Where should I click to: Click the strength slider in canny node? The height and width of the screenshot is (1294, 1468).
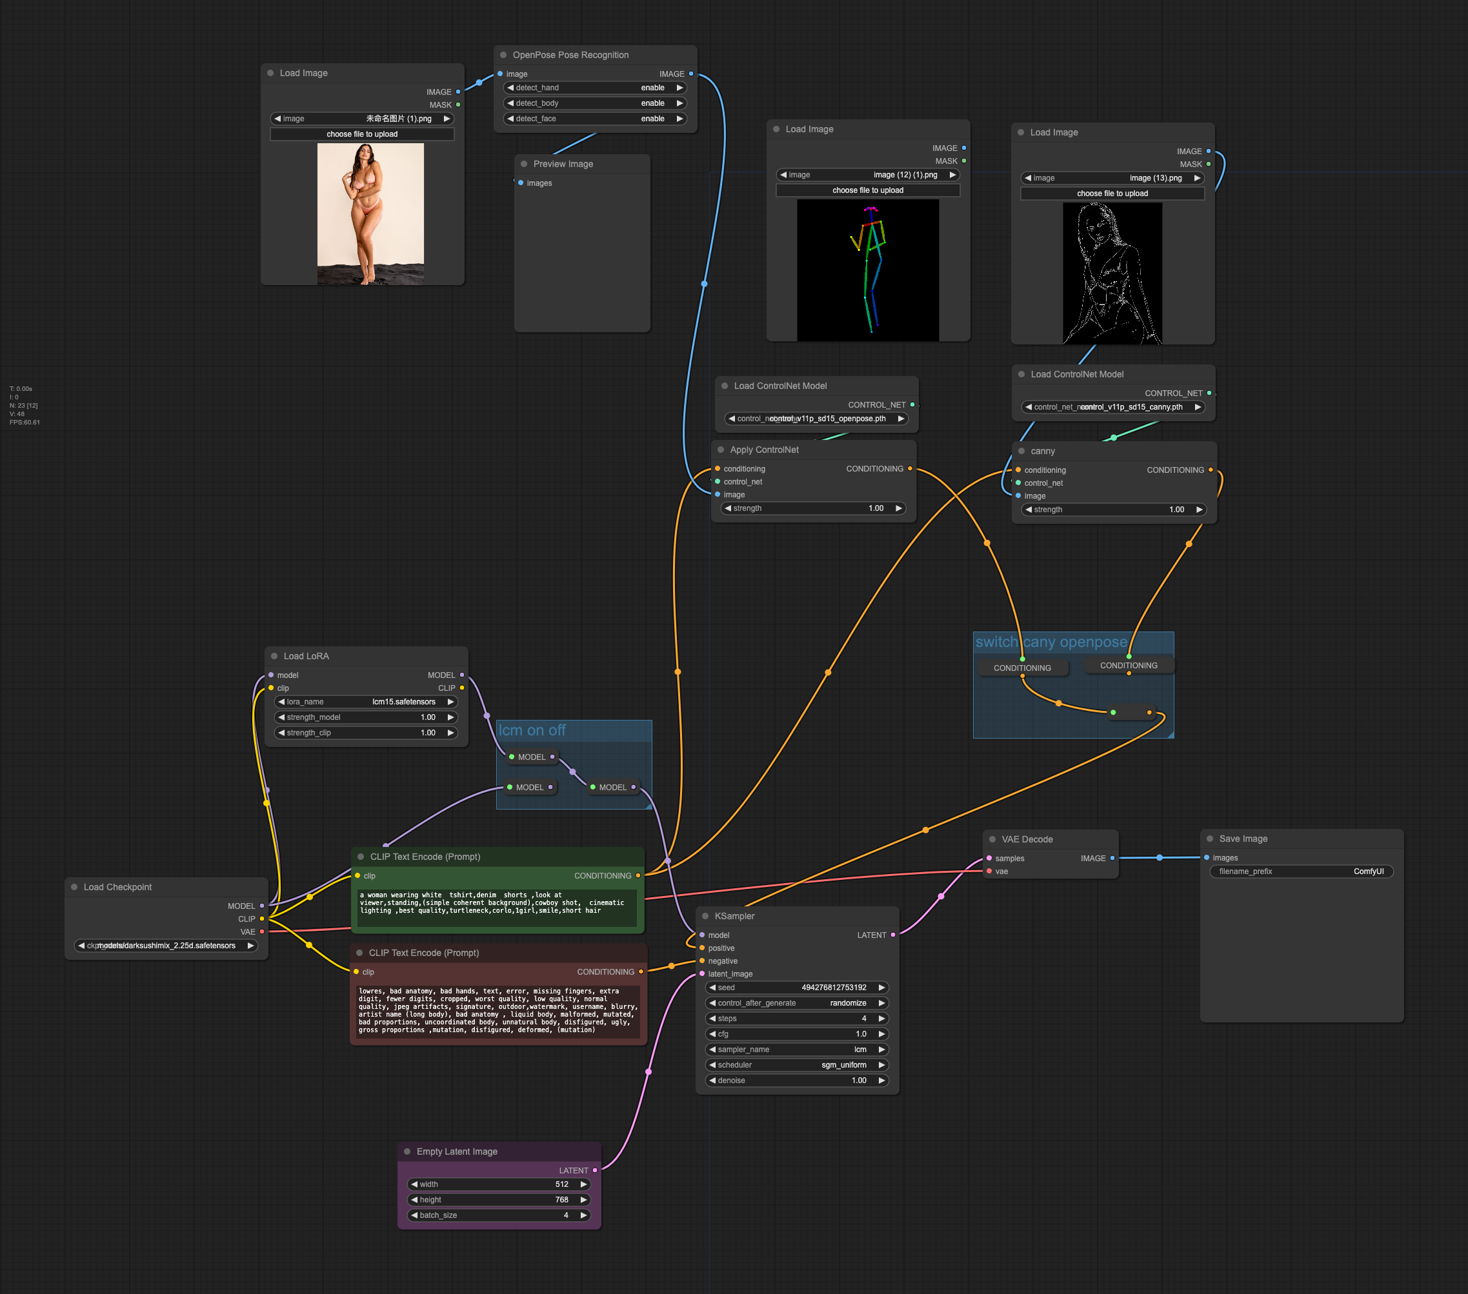pyautogui.click(x=1112, y=510)
